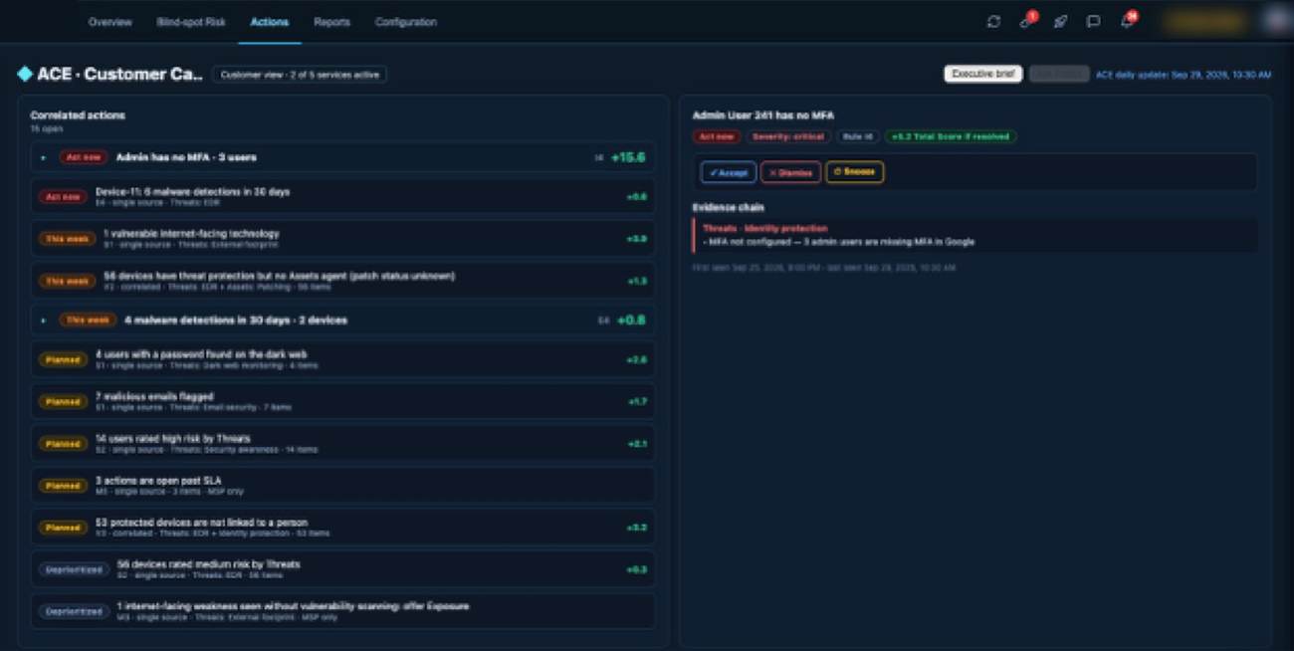
Task: Open the Configuration tab
Action: coord(405,22)
